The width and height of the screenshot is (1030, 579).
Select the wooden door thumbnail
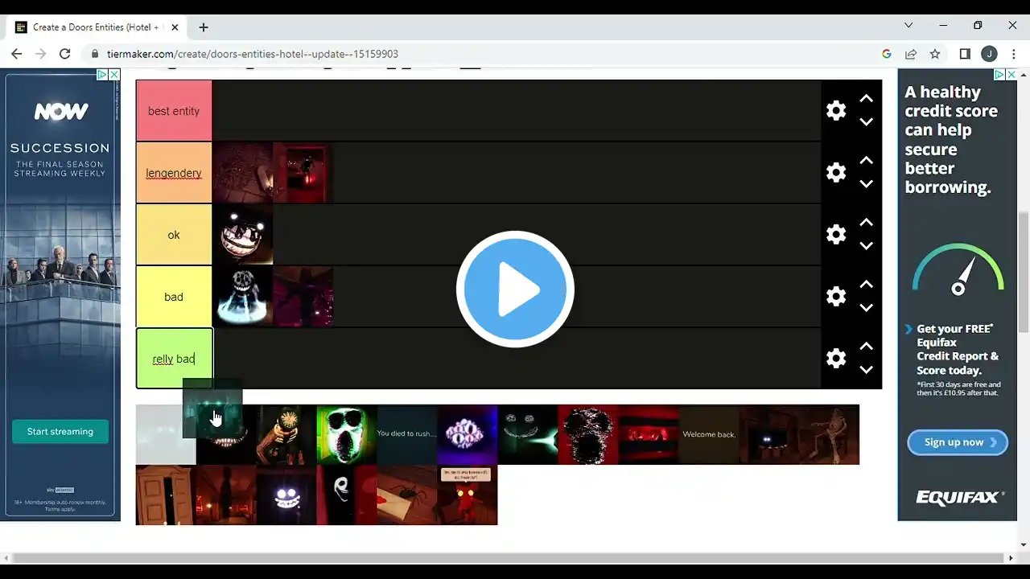166,495
